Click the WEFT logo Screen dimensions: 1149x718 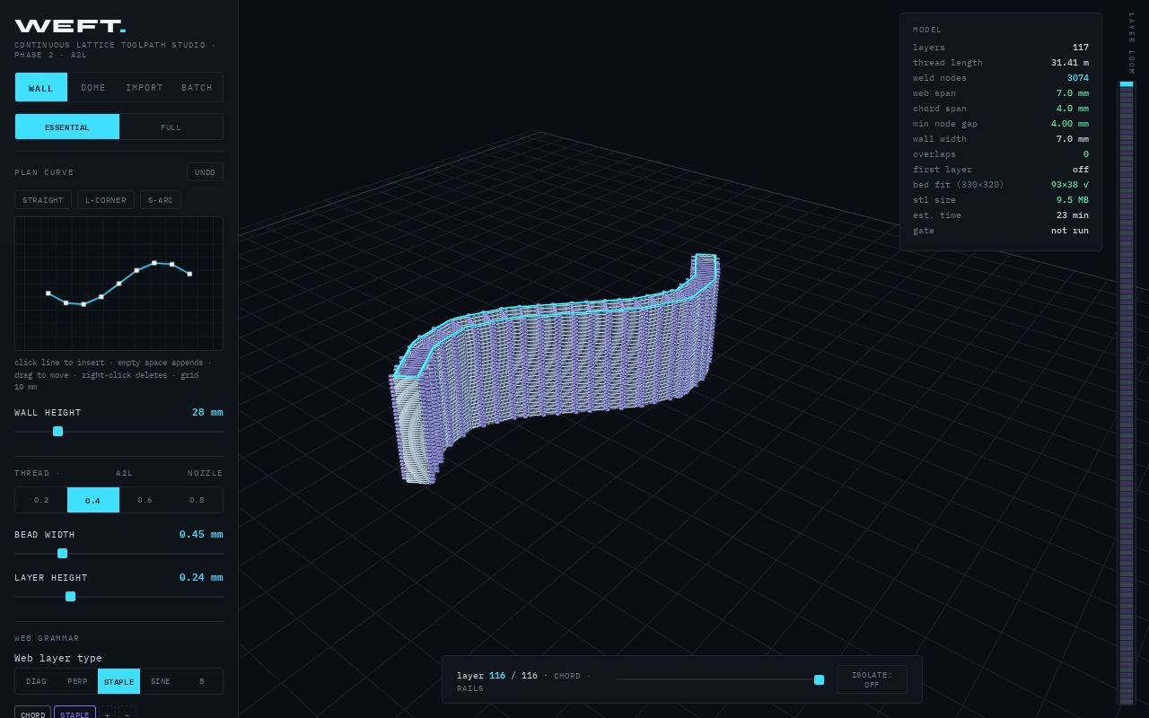coord(70,26)
